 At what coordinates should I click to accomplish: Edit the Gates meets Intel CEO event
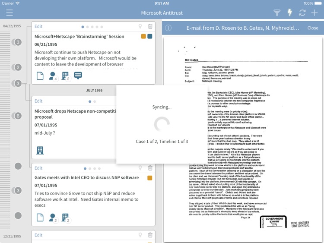click(38, 168)
